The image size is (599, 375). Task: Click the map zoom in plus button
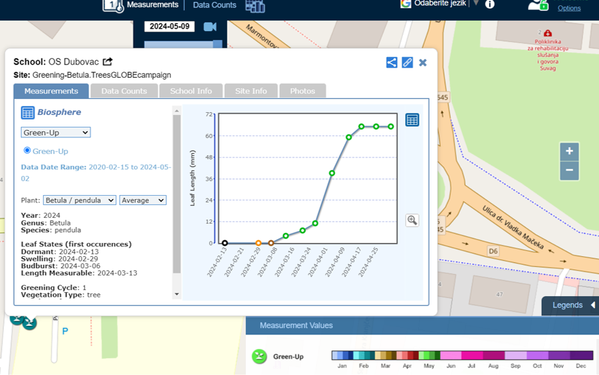tap(569, 151)
